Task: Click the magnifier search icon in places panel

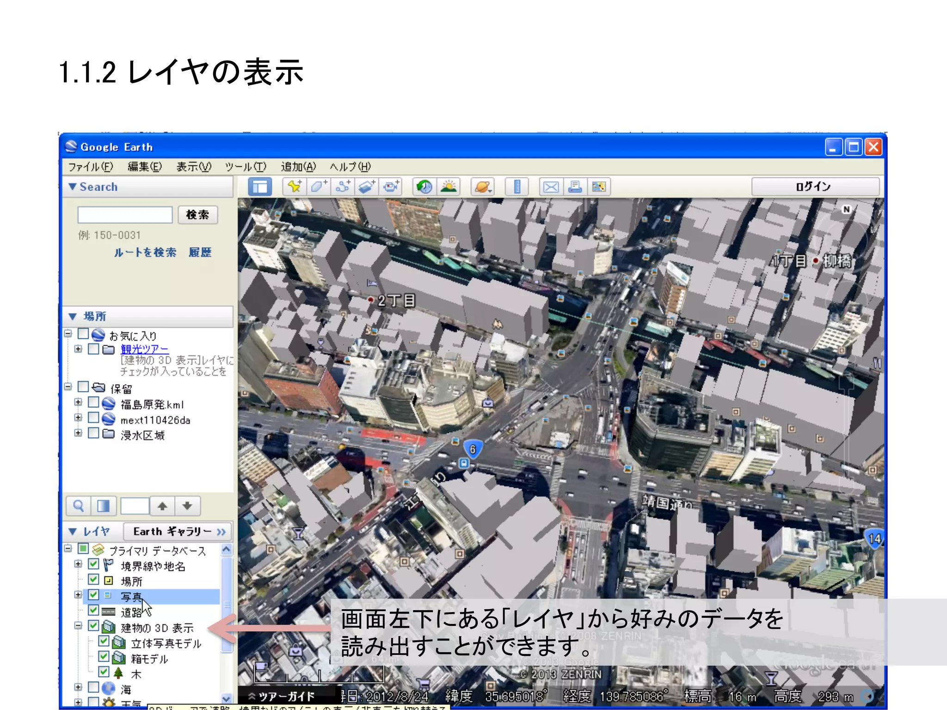Action: (x=79, y=506)
